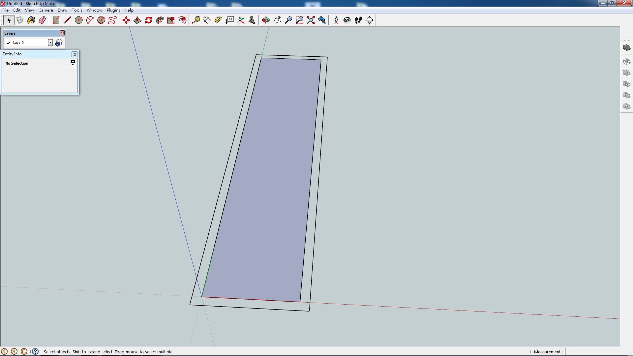Select the Protractor tool

(x=218, y=20)
